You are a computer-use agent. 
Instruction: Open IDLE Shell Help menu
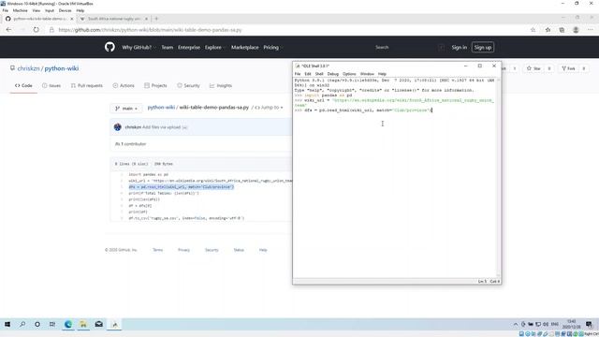click(382, 74)
